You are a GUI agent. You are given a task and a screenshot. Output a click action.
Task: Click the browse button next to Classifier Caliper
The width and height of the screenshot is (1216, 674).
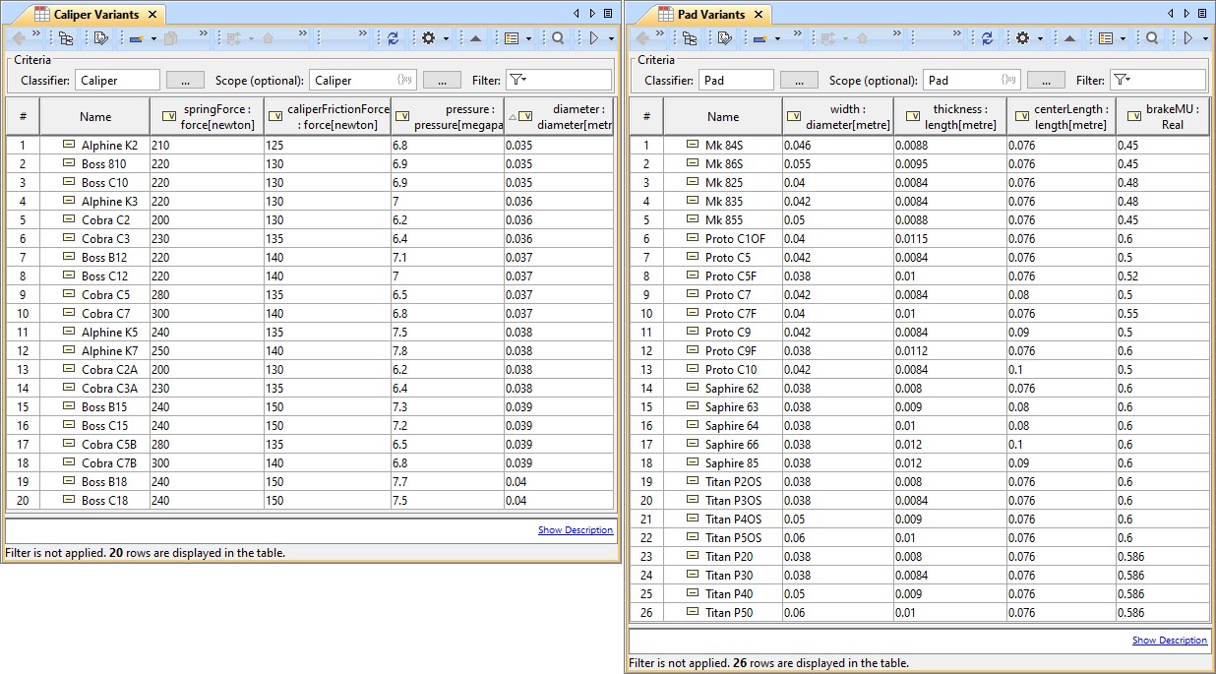point(185,80)
